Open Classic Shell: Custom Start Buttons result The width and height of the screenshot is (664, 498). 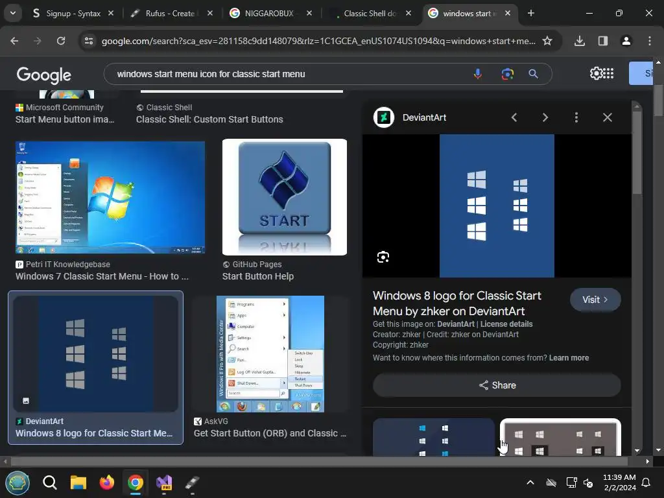[x=209, y=119]
